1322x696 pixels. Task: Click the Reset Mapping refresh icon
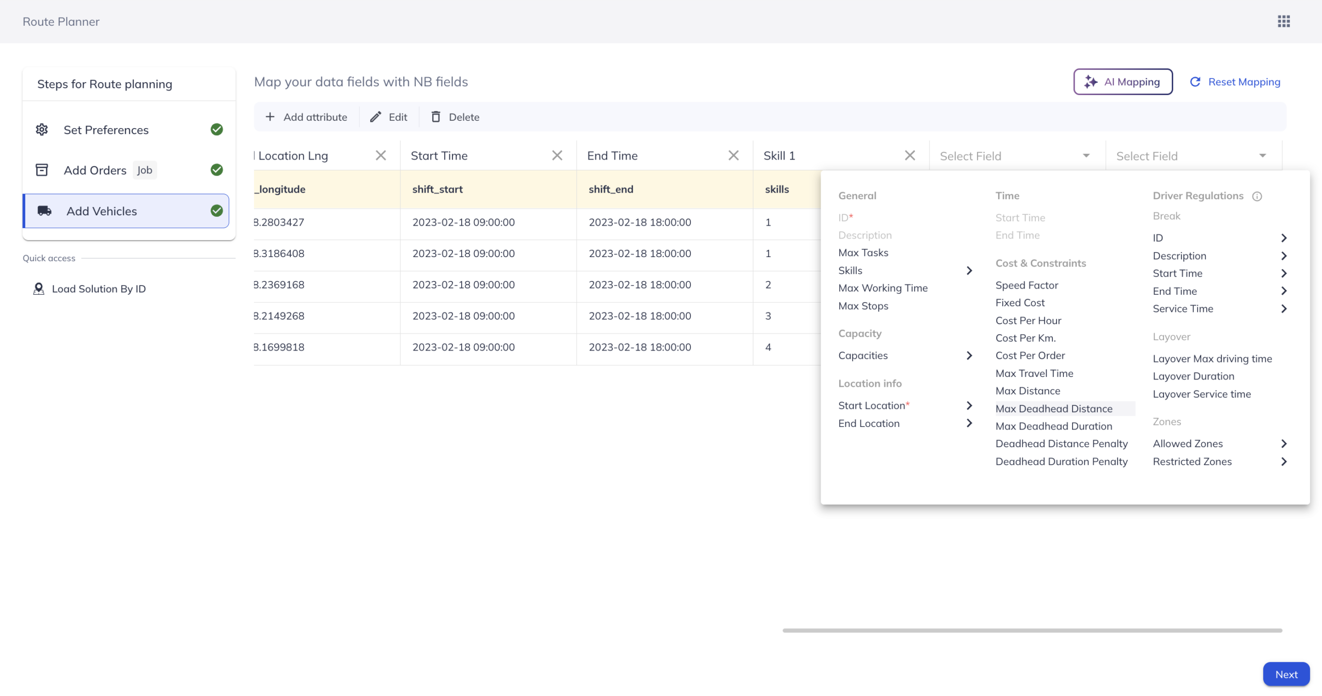pyautogui.click(x=1195, y=82)
